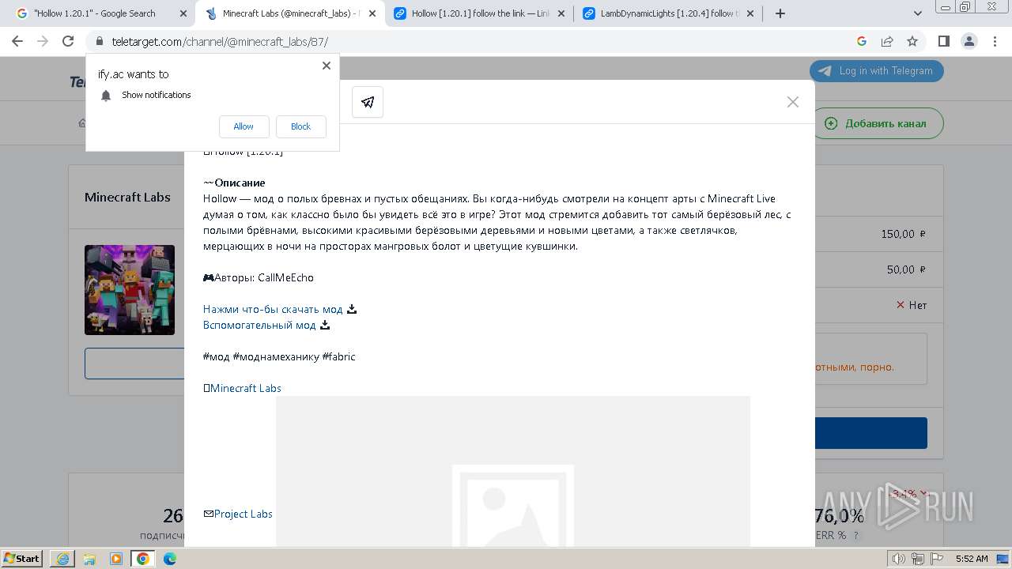
Task: Open the Chrome profile menu
Action: tap(969, 42)
